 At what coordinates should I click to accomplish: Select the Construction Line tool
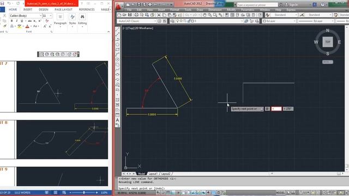click(118, 34)
